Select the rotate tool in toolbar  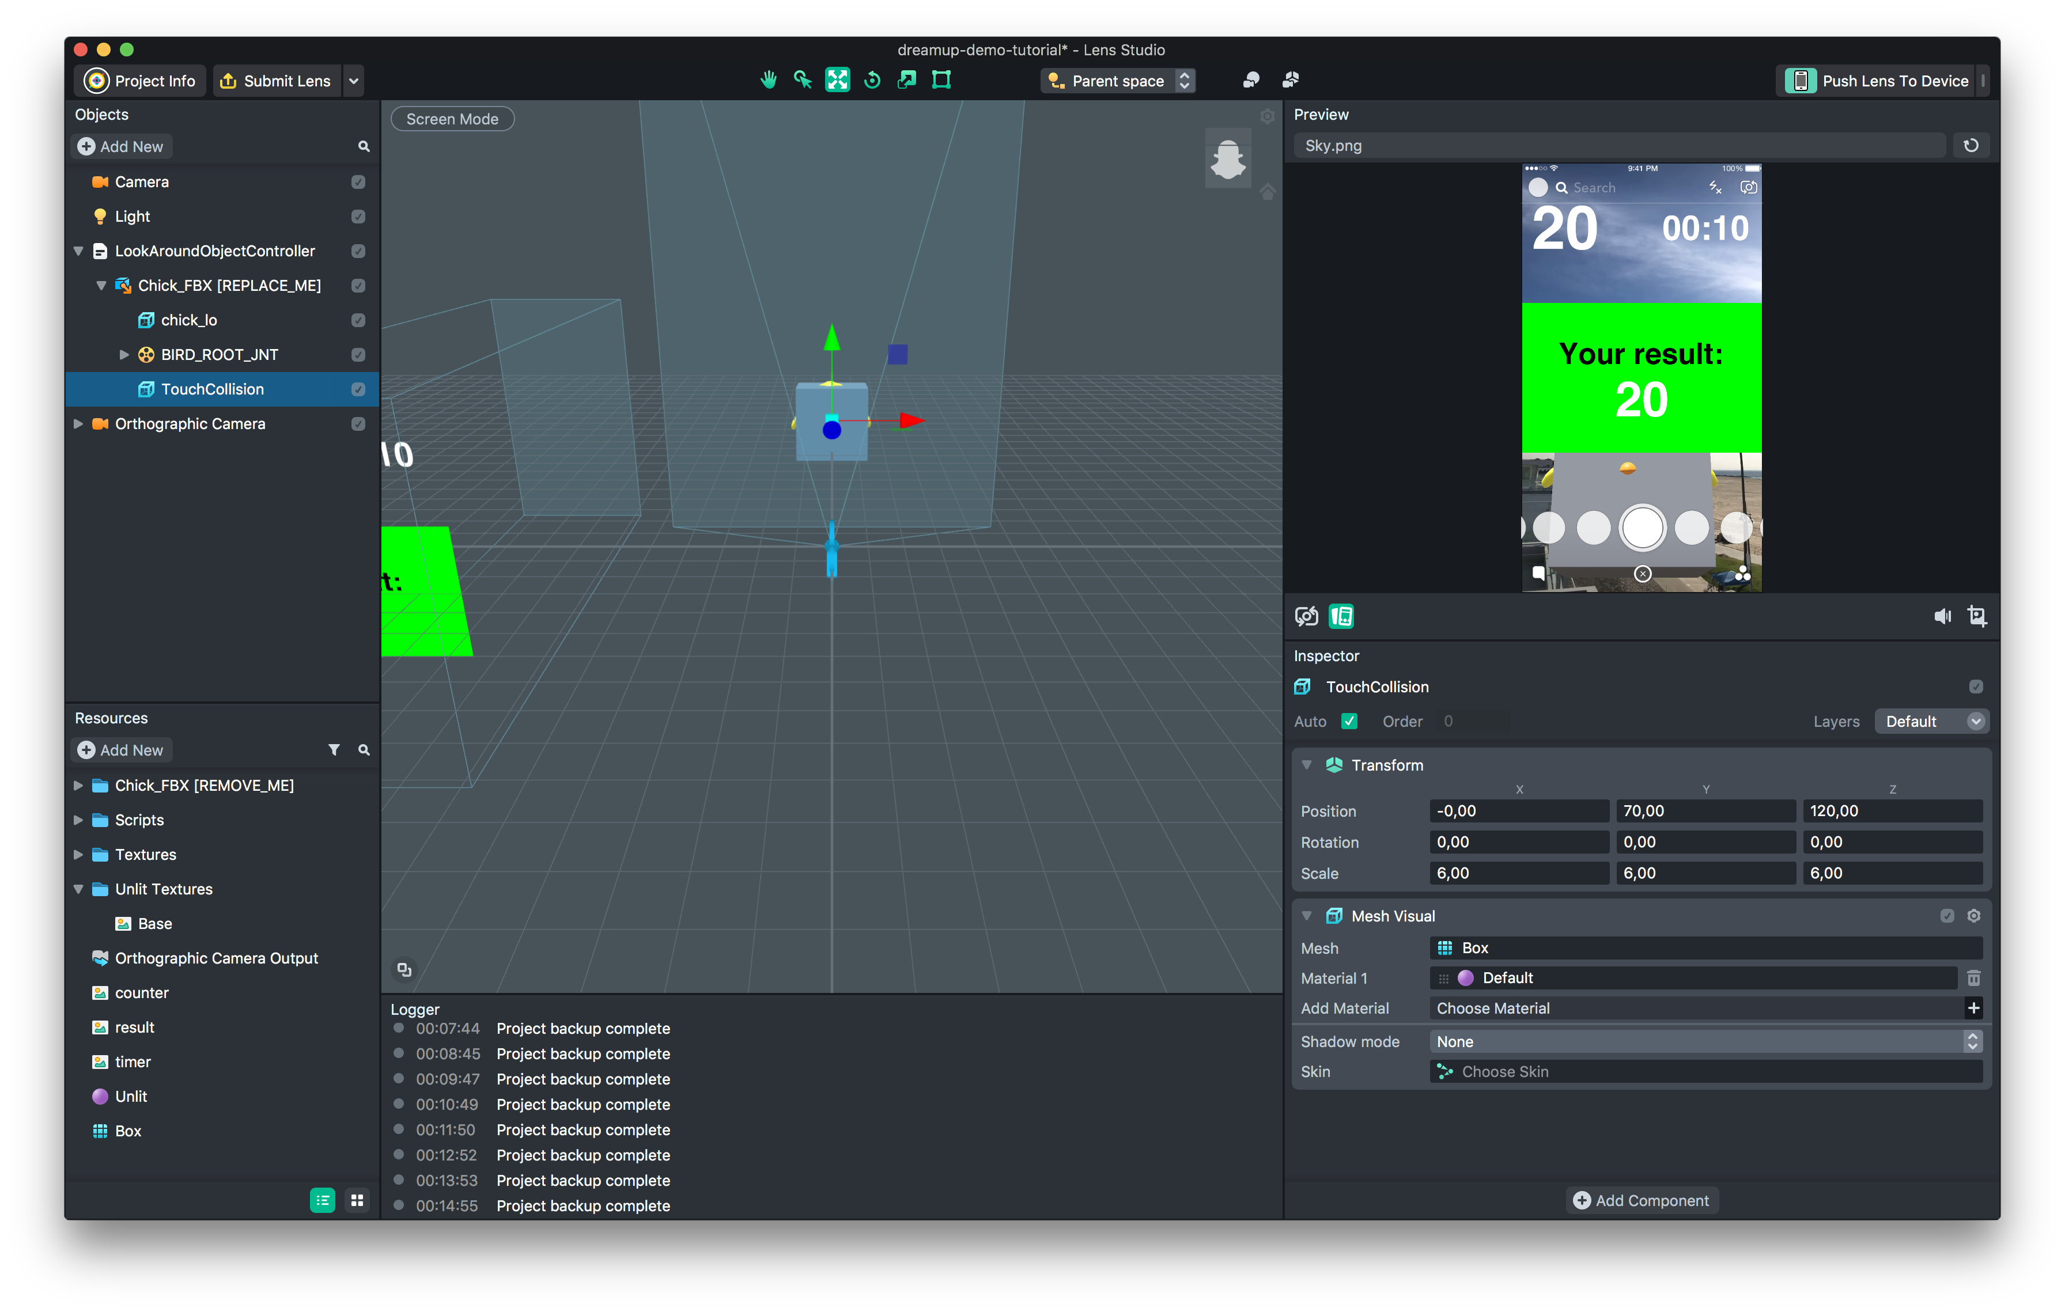click(872, 81)
